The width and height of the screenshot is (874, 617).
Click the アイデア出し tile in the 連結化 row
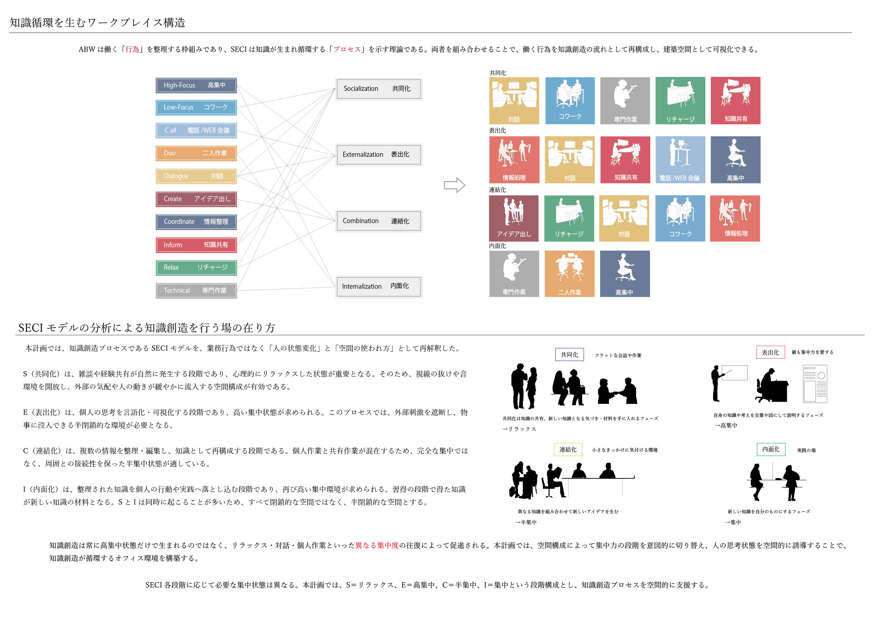(514, 218)
